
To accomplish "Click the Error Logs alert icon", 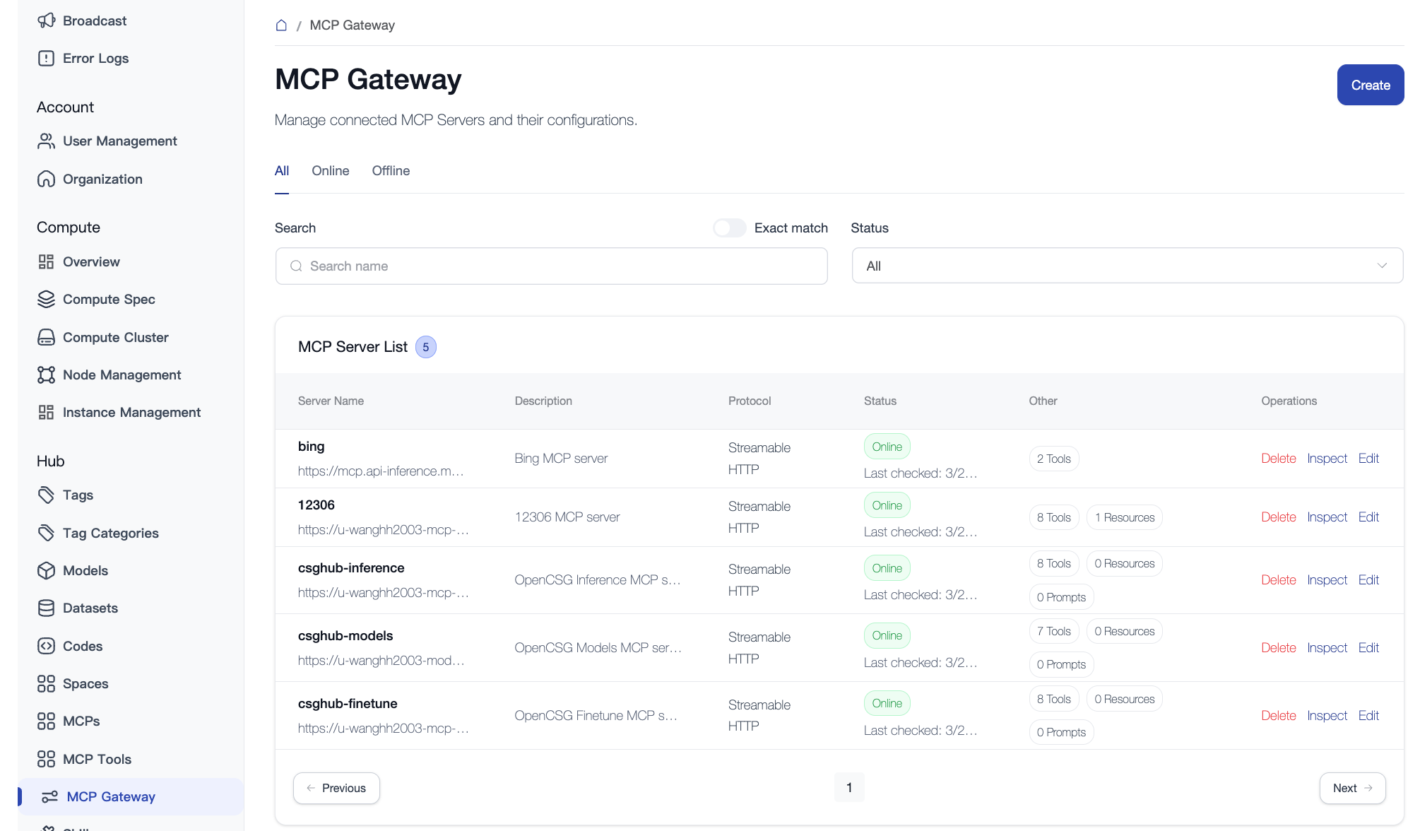I will 46,58.
